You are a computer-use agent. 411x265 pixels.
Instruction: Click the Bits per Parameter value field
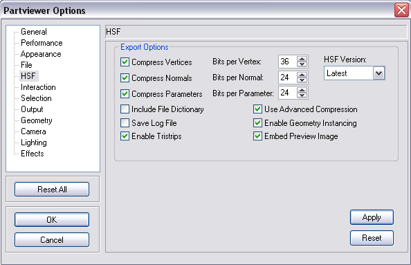coord(288,93)
